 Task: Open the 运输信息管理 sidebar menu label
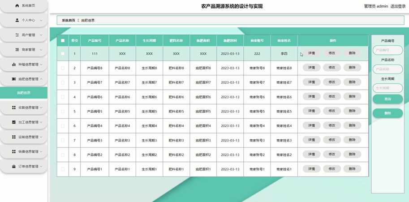point(28,137)
